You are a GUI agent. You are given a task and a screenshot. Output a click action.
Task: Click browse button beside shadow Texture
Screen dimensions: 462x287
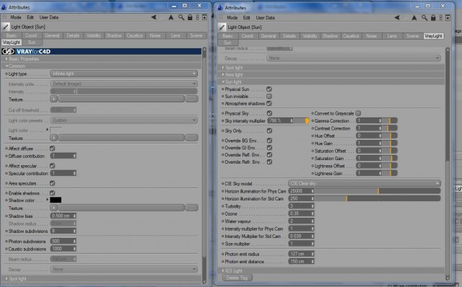(191, 208)
